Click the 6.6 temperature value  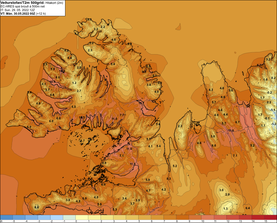(214, 145)
